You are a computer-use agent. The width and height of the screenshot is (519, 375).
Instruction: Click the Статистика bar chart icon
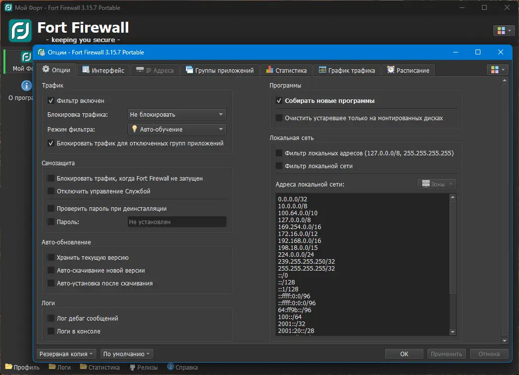pos(270,69)
